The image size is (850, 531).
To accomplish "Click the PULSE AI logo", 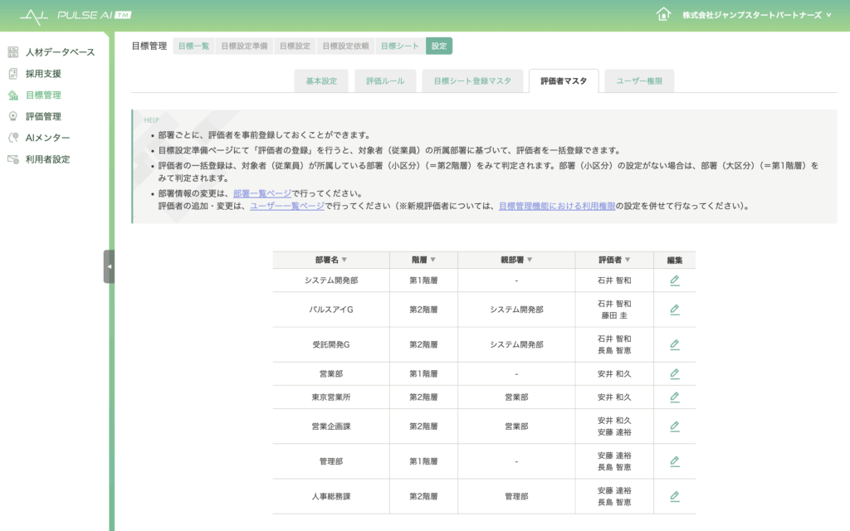I will tap(76, 16).
